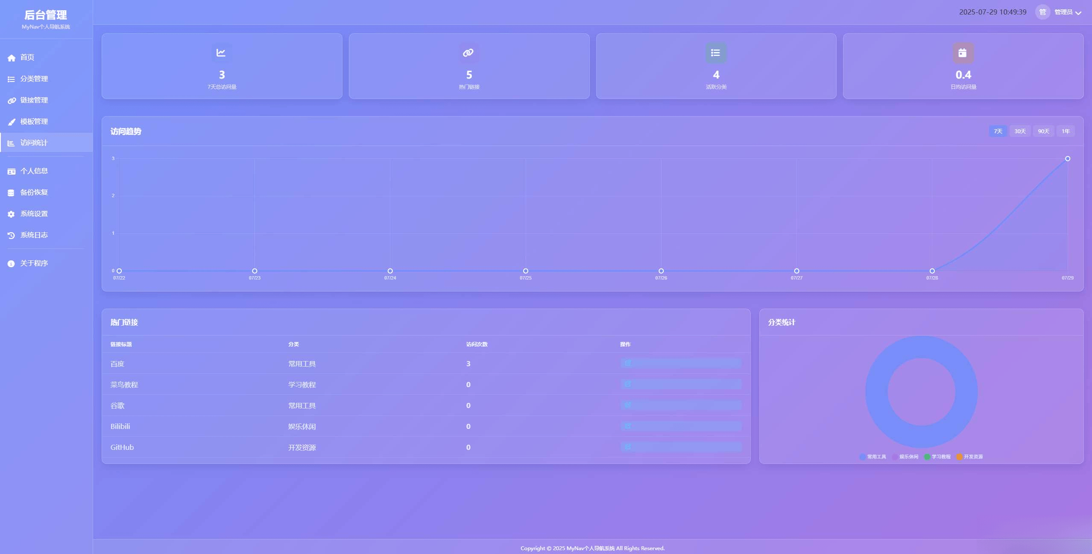Open the 访问统计 sidebar menu item

(x=34, y=143)
